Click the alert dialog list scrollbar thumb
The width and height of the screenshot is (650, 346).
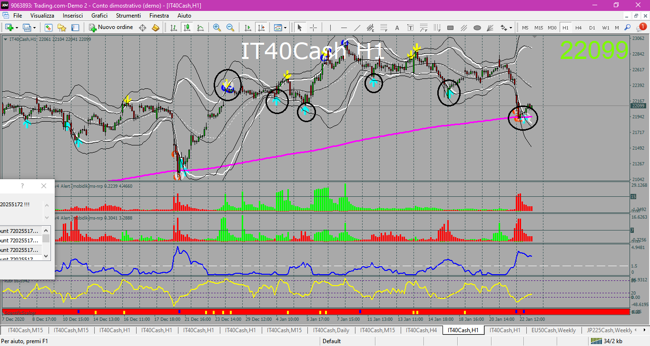(46, 239)
